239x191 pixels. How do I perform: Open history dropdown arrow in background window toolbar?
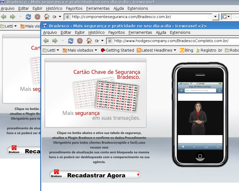[x=21, y=17]
